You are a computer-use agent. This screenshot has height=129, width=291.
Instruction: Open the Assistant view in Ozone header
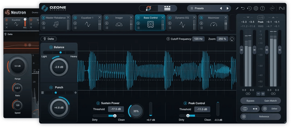(148, 8)
